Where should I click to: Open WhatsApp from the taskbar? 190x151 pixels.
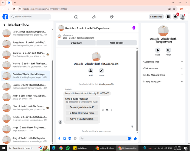(68, 148)
